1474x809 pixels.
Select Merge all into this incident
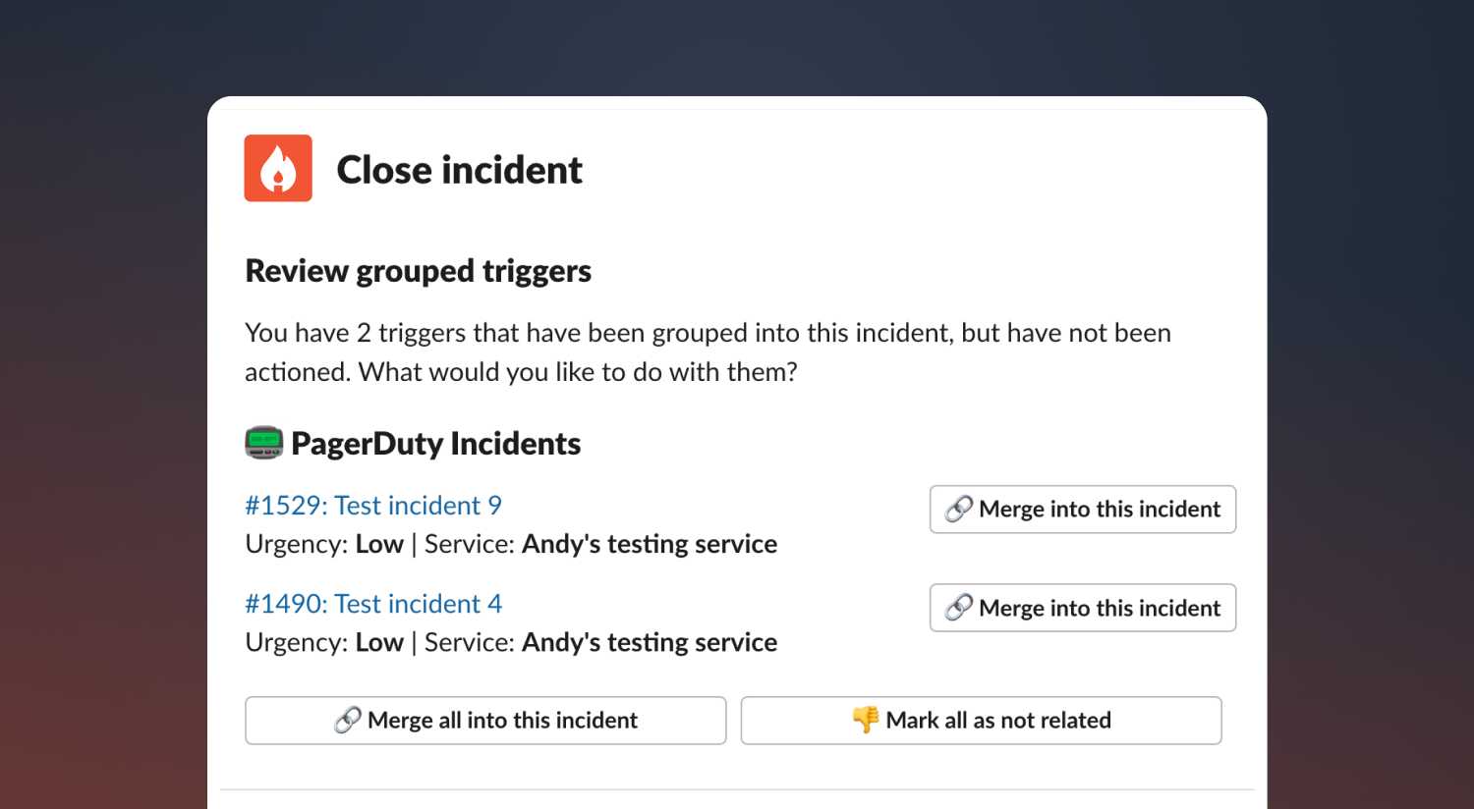click(485, 721)
